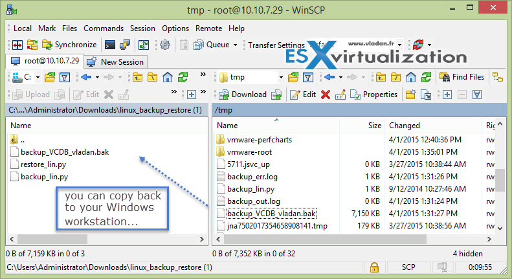
Task: Open the Mark menu
Action: click(47, 28)
